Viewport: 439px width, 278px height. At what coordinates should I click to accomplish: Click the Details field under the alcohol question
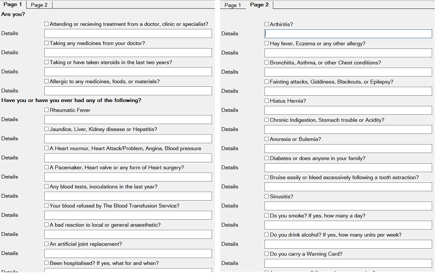(x=348, y=244)
